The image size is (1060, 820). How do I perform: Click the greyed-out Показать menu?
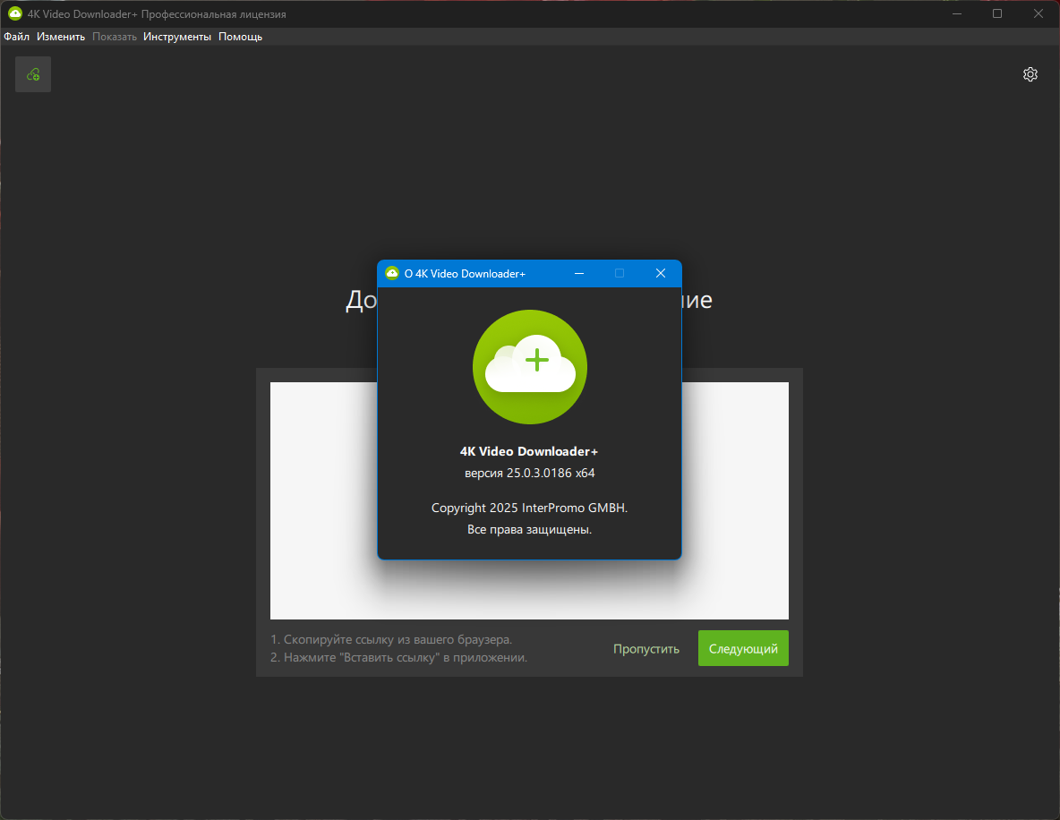coord(115,37)
